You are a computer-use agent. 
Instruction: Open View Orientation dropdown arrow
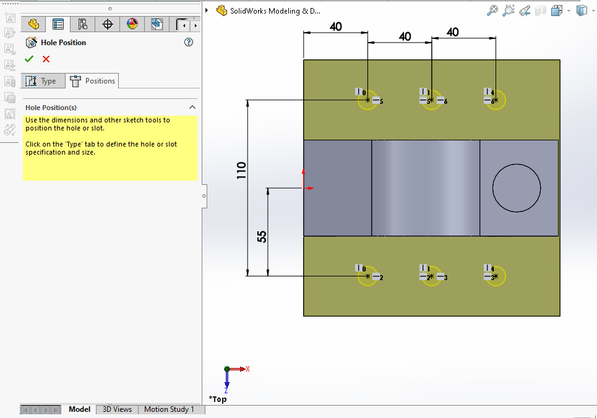click(x=568, y=11)
